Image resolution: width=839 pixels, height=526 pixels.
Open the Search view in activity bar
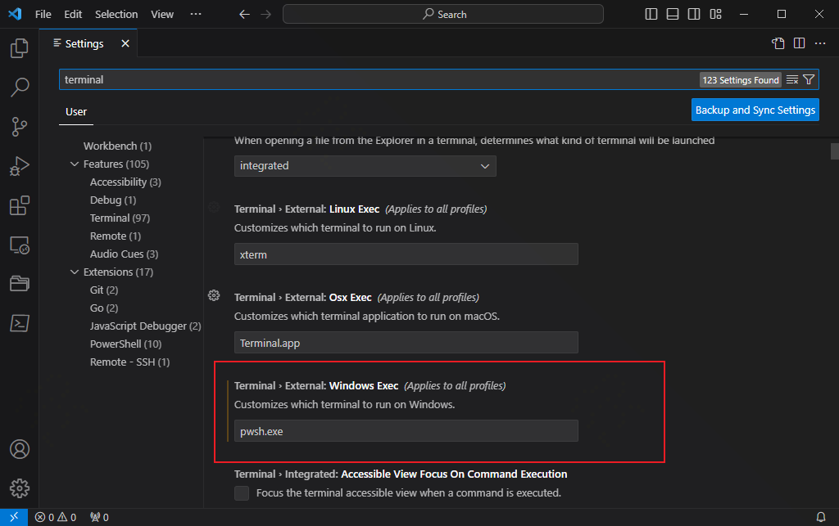pyautogui.click(x=20, y=87)
